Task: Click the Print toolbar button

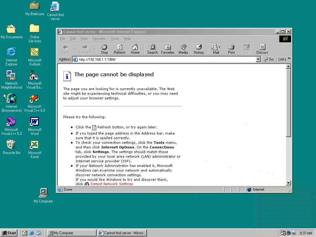Action: tap(231, 49)
